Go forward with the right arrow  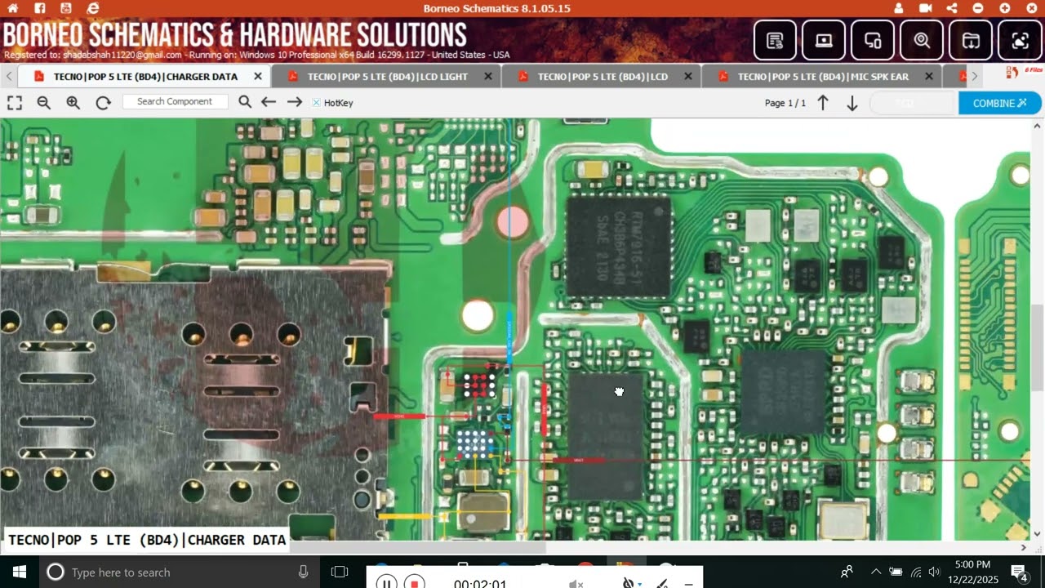295,102
